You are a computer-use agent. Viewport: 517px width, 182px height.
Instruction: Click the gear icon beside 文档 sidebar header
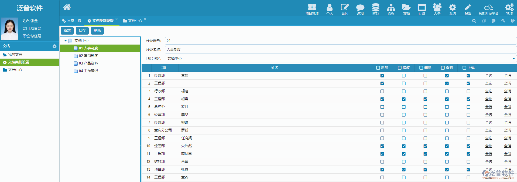click(54, 46)
